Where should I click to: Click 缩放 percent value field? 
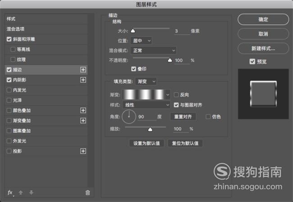(x=181, y=129)
